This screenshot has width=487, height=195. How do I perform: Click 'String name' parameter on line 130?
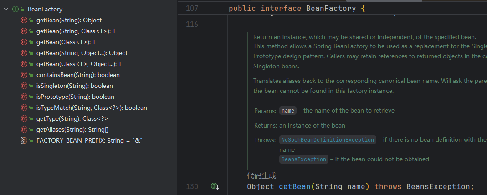point(340,187)
